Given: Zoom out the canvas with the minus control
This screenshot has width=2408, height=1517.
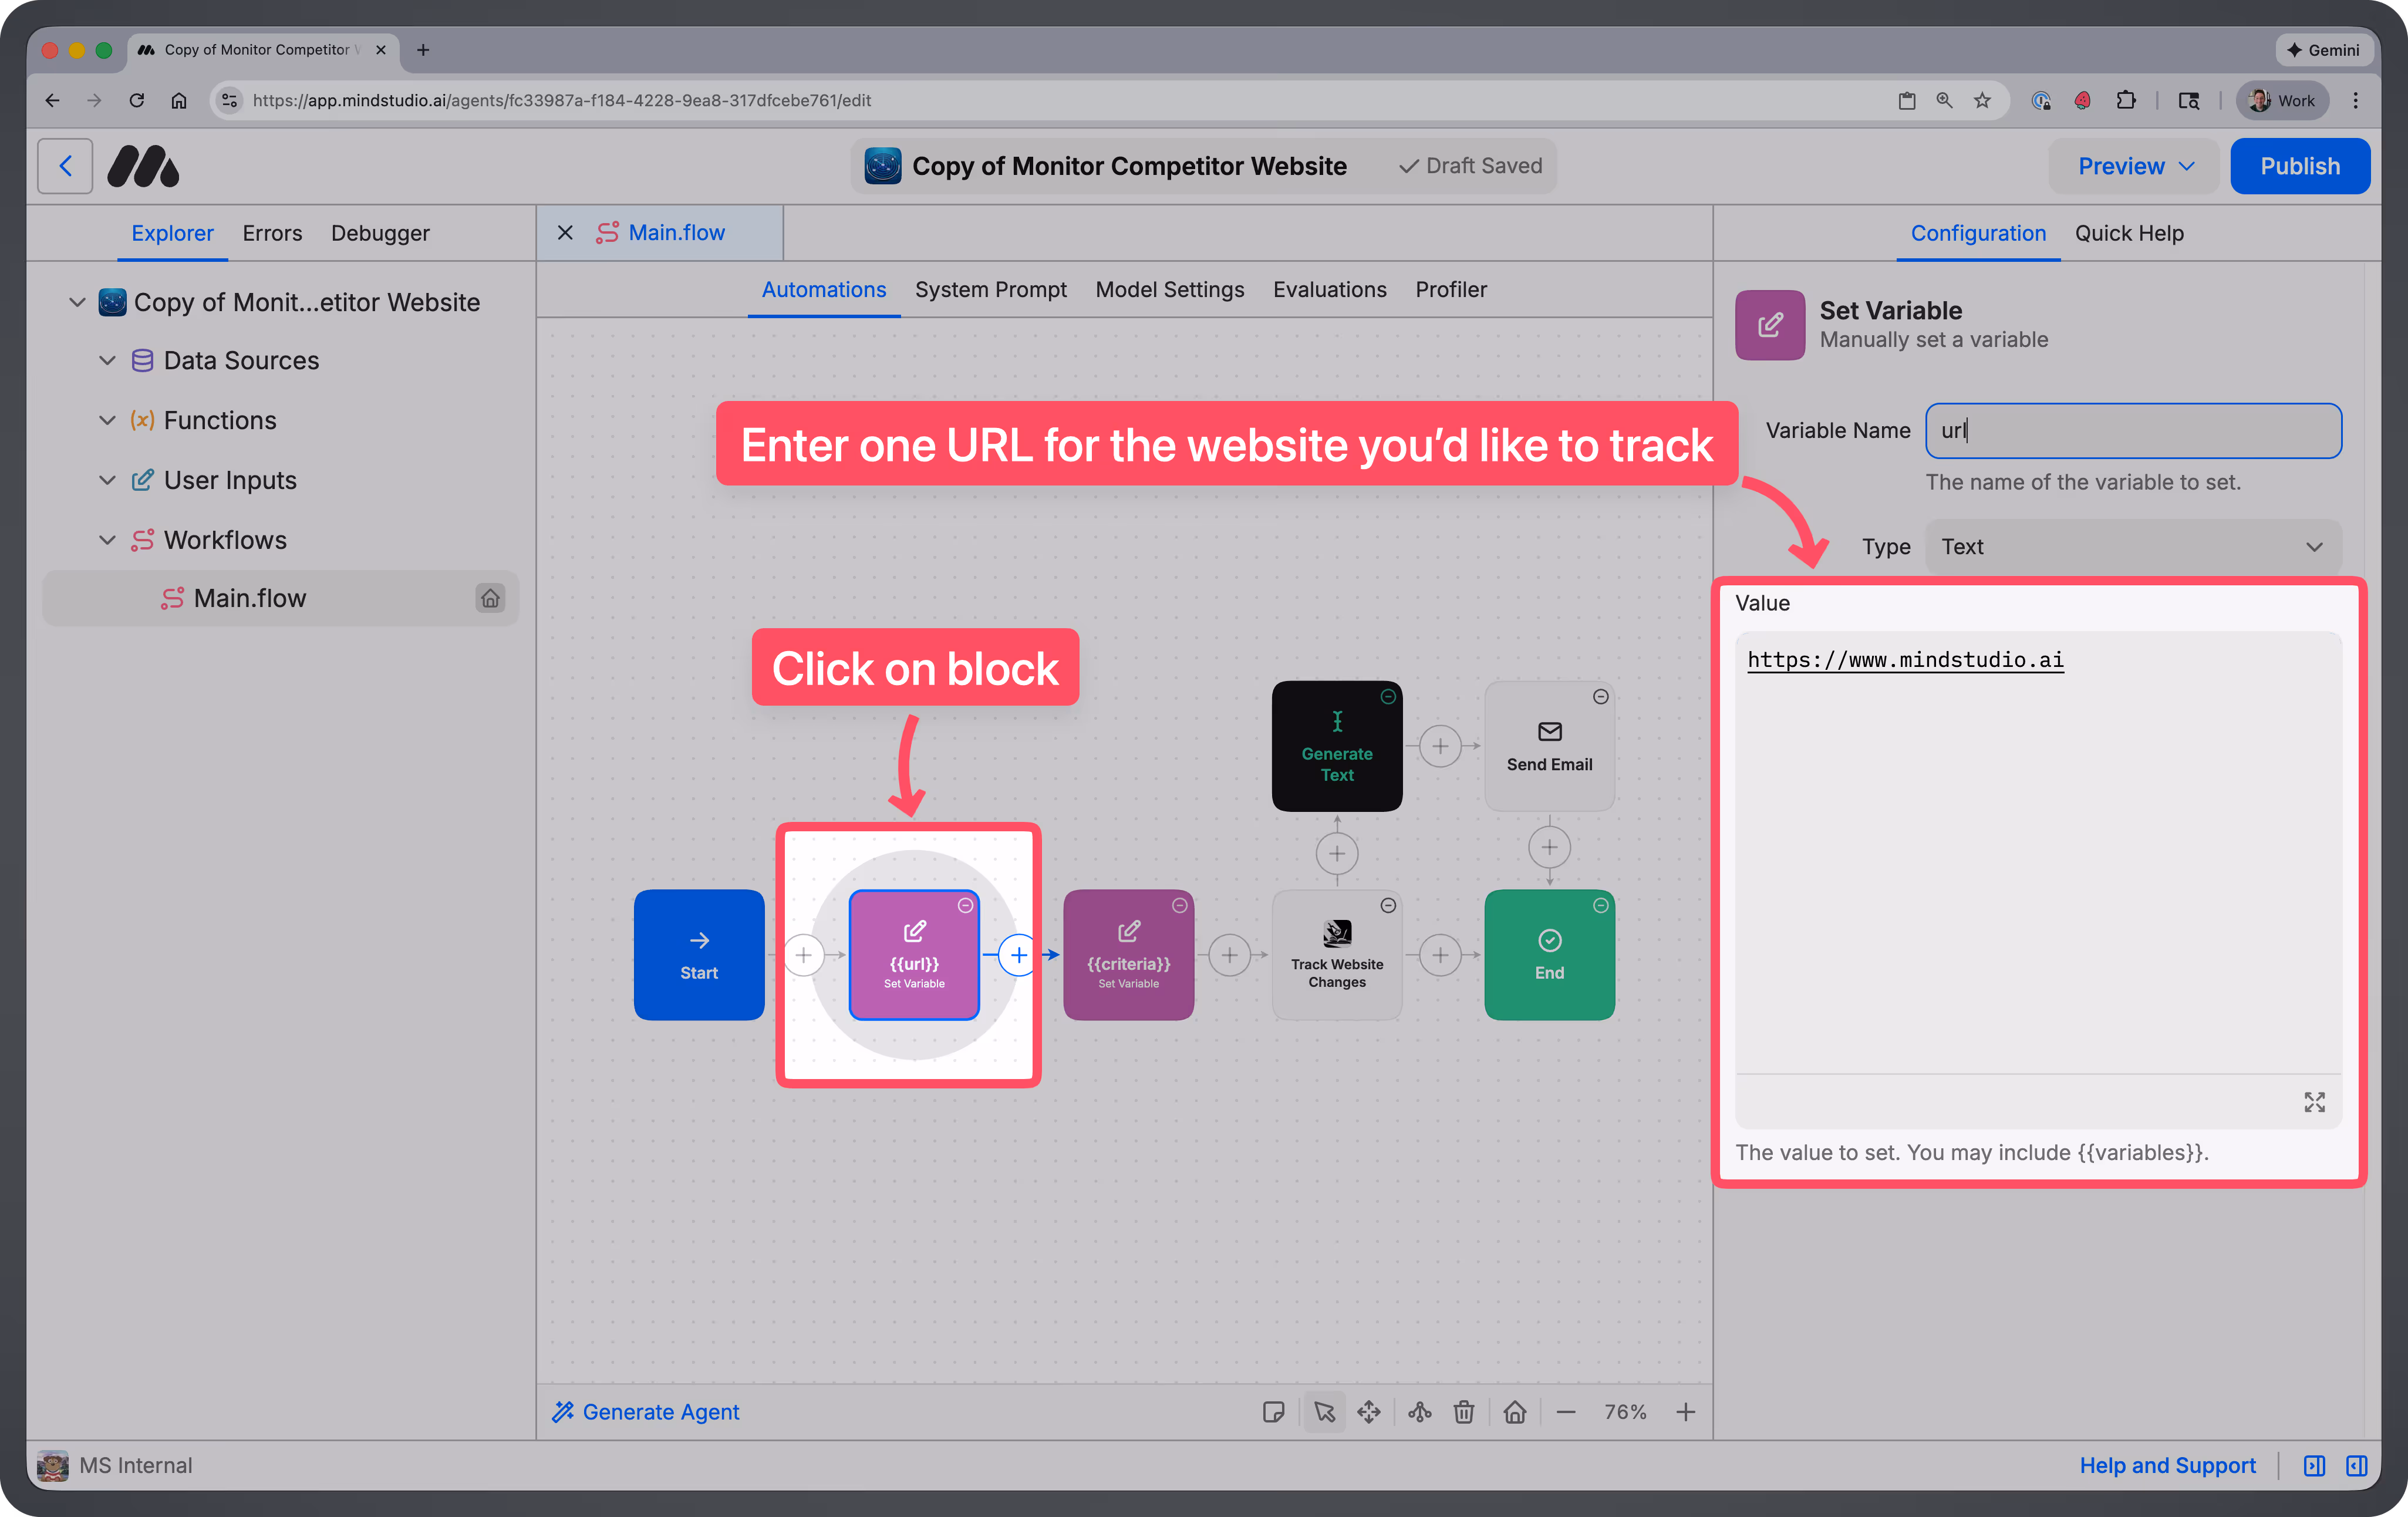Looking at the screenshot, I should tap(1567, 1412).
